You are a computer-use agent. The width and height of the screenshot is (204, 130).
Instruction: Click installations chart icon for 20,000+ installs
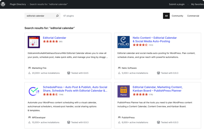click(29, 73)
